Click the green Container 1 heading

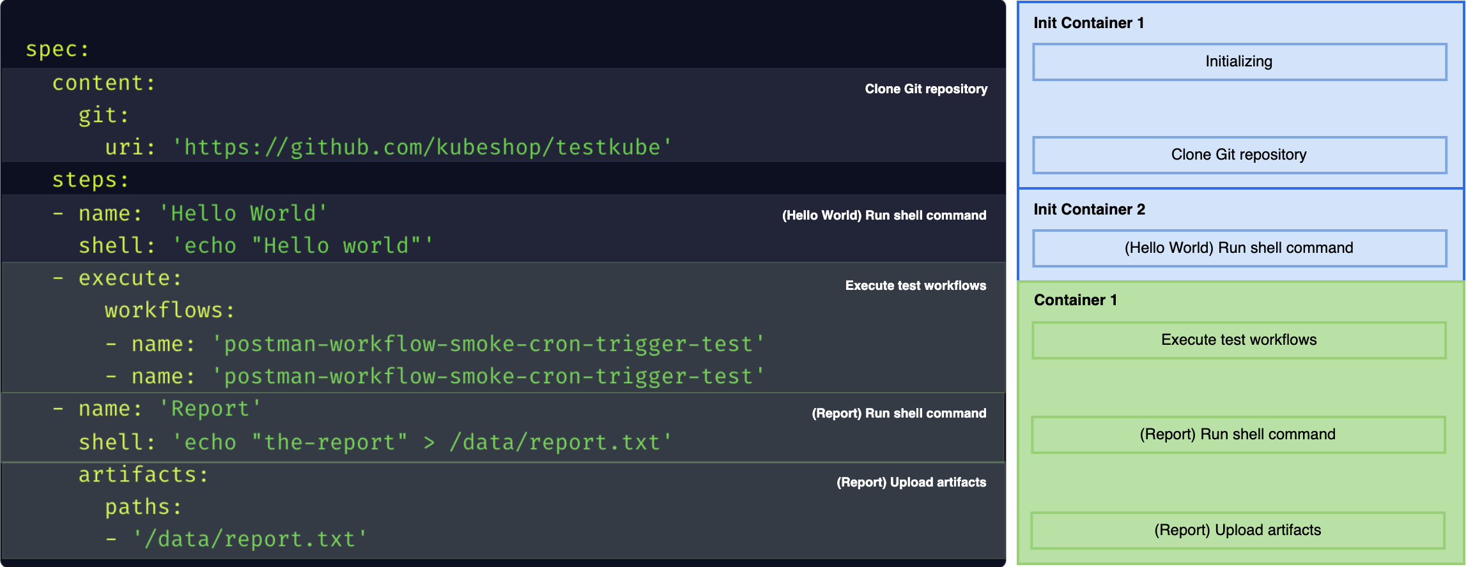pyautogui.click(x=1076, y=300)
